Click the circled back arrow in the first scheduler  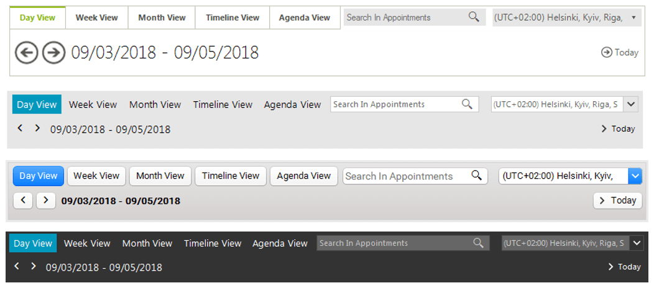pos(27,52)
